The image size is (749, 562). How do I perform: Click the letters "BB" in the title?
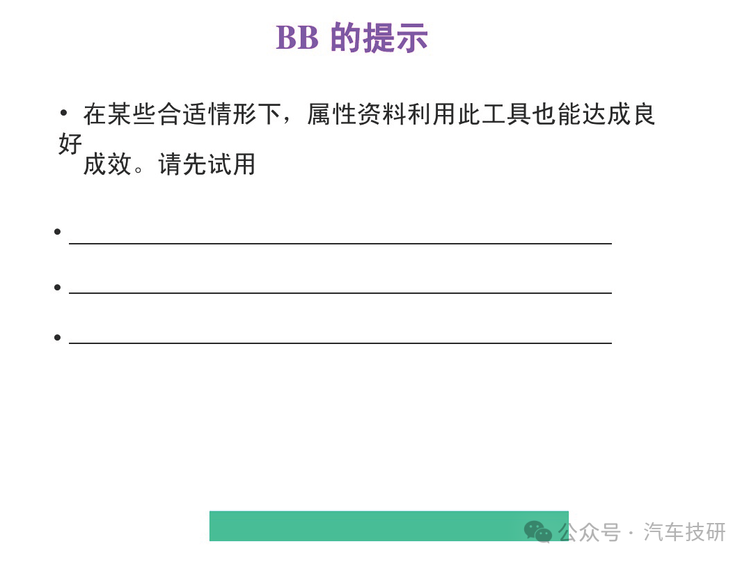pyautogui.click(x=297, y=38)
